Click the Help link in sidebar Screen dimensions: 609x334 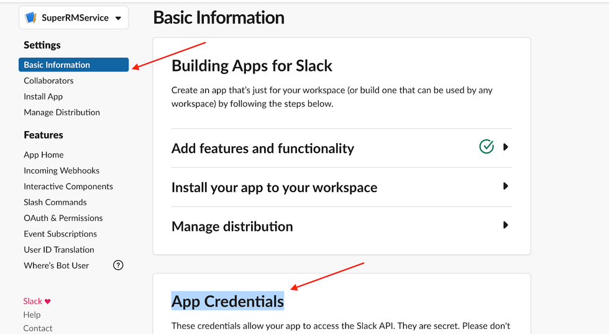[32, 315]
